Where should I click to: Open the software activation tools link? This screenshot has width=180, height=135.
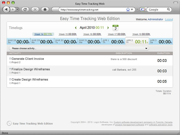[x=161, y=125]
